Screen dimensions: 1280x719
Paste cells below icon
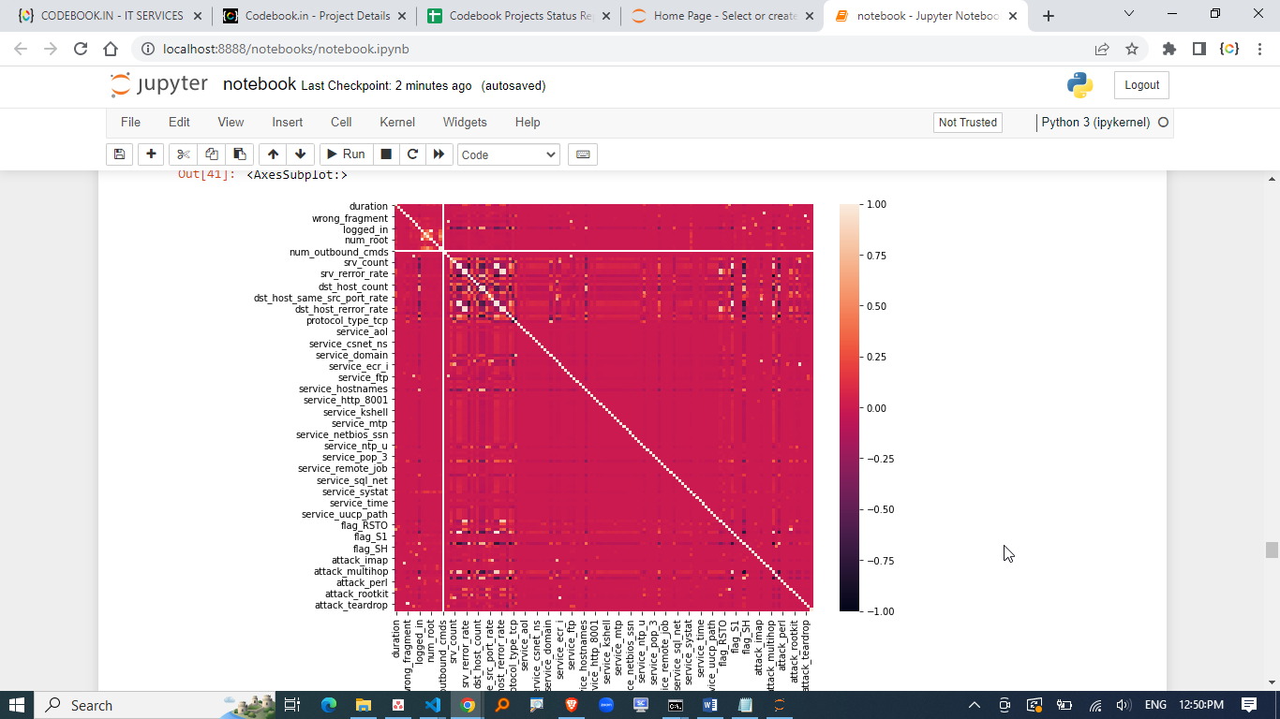pyautogui.click(x=240, y=154)
